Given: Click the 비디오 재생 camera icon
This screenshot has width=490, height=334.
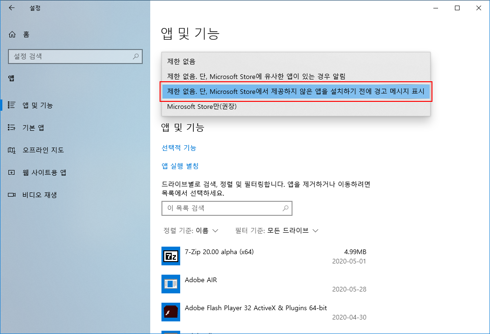Looking at the screenshot, I should [12, 195].
